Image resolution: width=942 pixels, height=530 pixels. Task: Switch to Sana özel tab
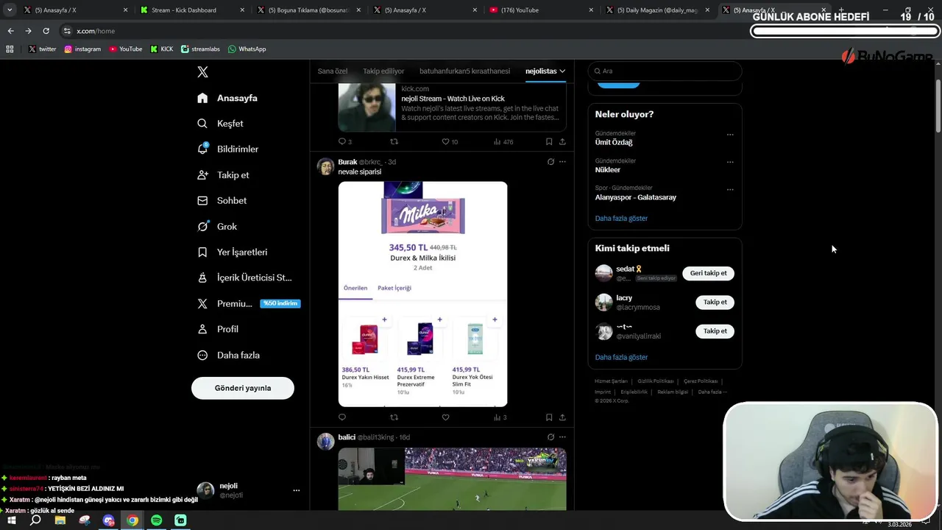click(x=333, y=71)
